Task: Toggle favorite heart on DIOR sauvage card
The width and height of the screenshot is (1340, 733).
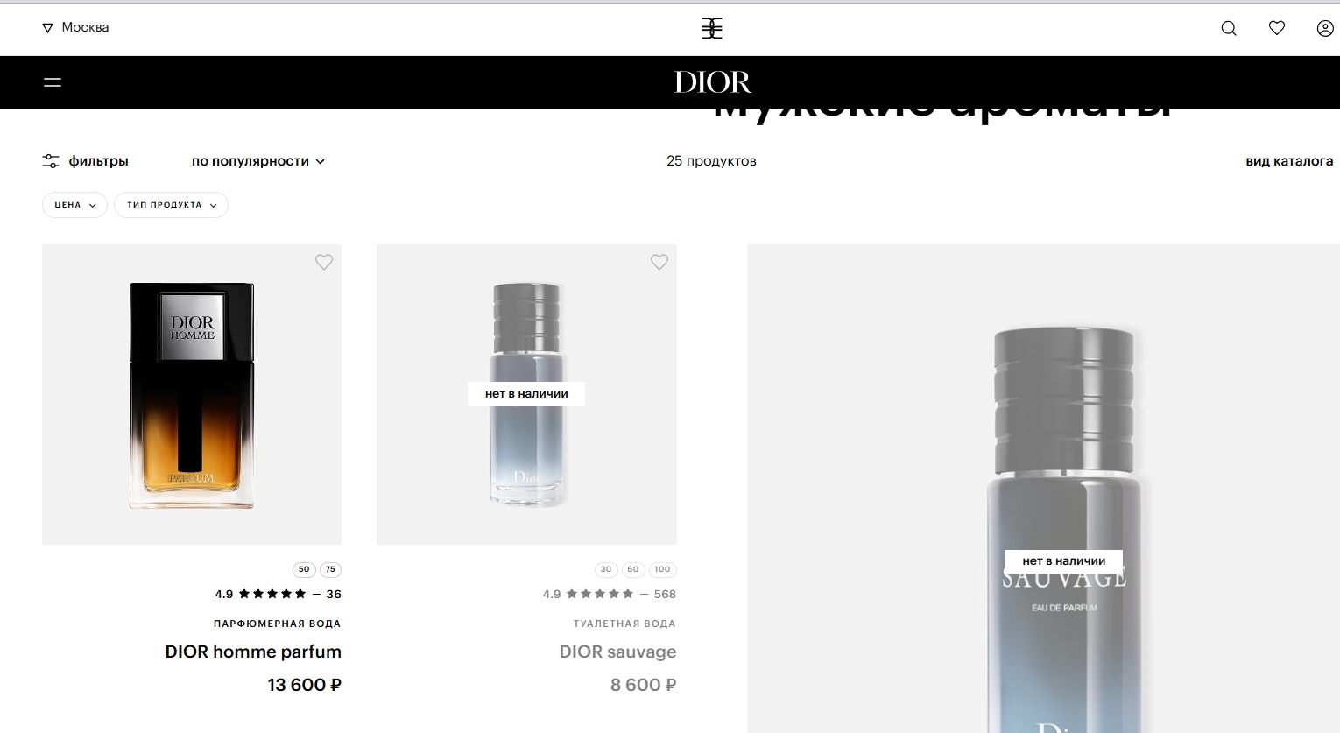Action: click(659, 262)
